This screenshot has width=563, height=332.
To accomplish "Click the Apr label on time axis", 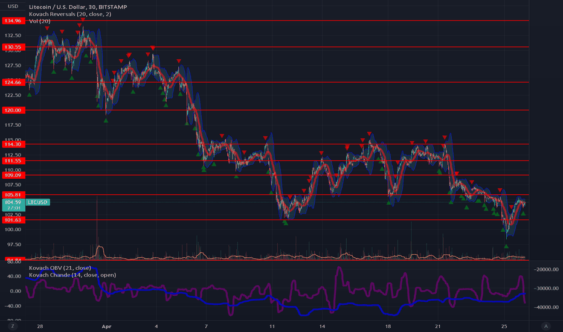I will click(106, 326).
